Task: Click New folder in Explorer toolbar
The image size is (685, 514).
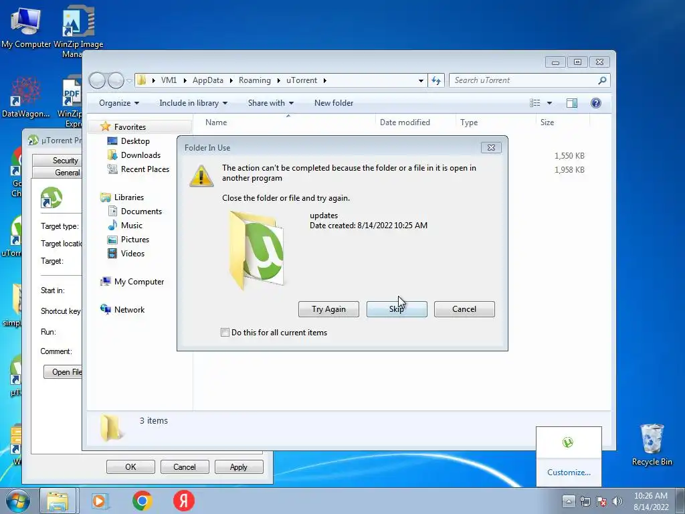Action: (x=334, y=103)
